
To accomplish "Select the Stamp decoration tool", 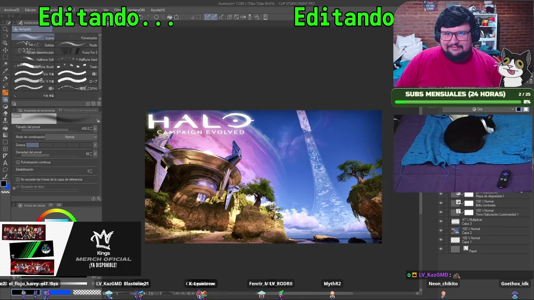I will (5, 121).
